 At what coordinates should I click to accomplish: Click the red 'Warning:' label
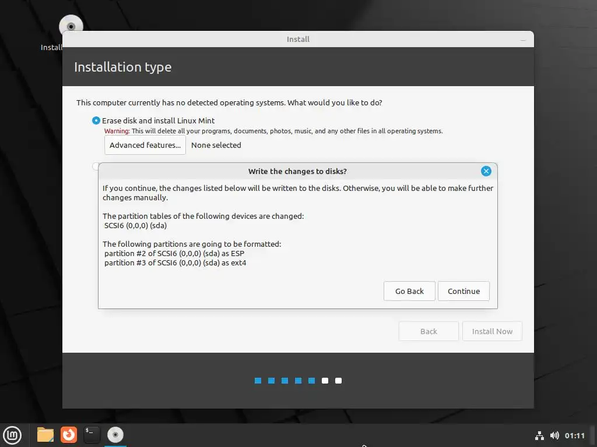pos(117,131)
